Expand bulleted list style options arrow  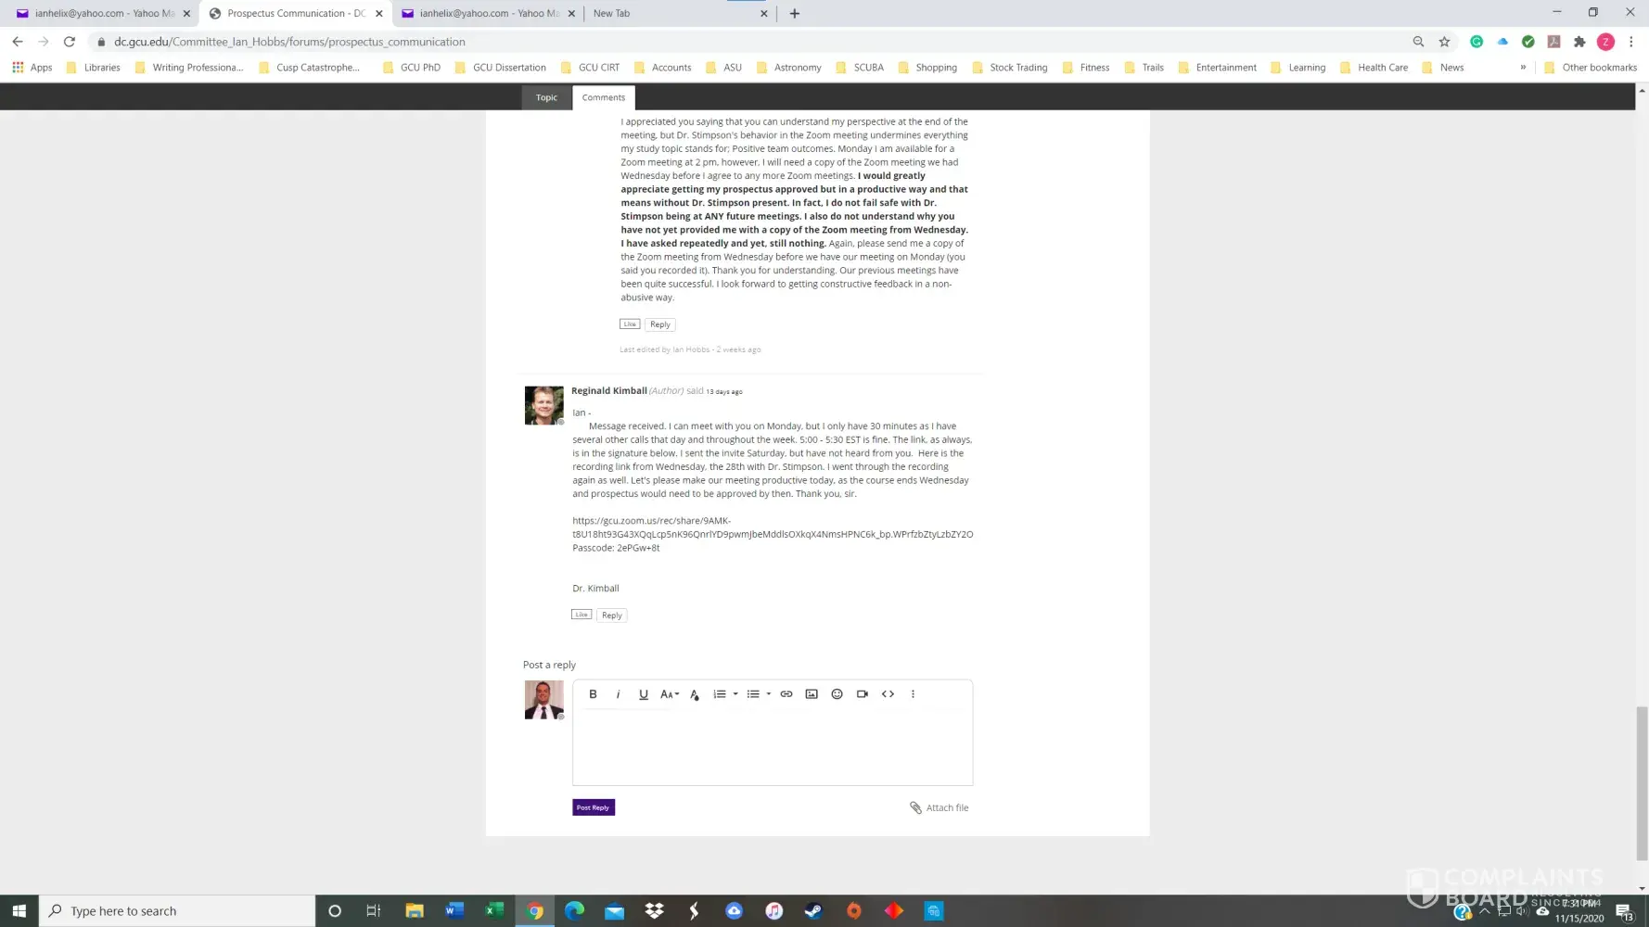[769, 694]
